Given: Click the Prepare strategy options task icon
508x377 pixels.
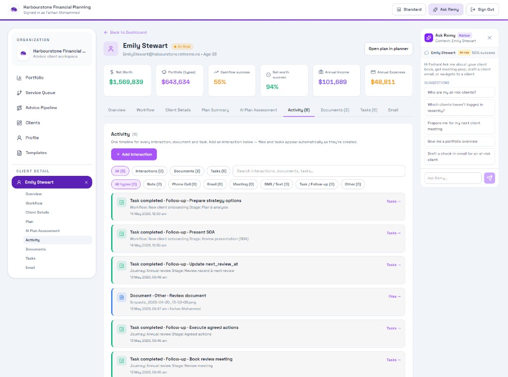Looking at the screenshot, I should (122, 203).
